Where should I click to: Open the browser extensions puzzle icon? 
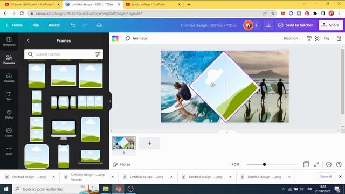(x=315, y=13)
